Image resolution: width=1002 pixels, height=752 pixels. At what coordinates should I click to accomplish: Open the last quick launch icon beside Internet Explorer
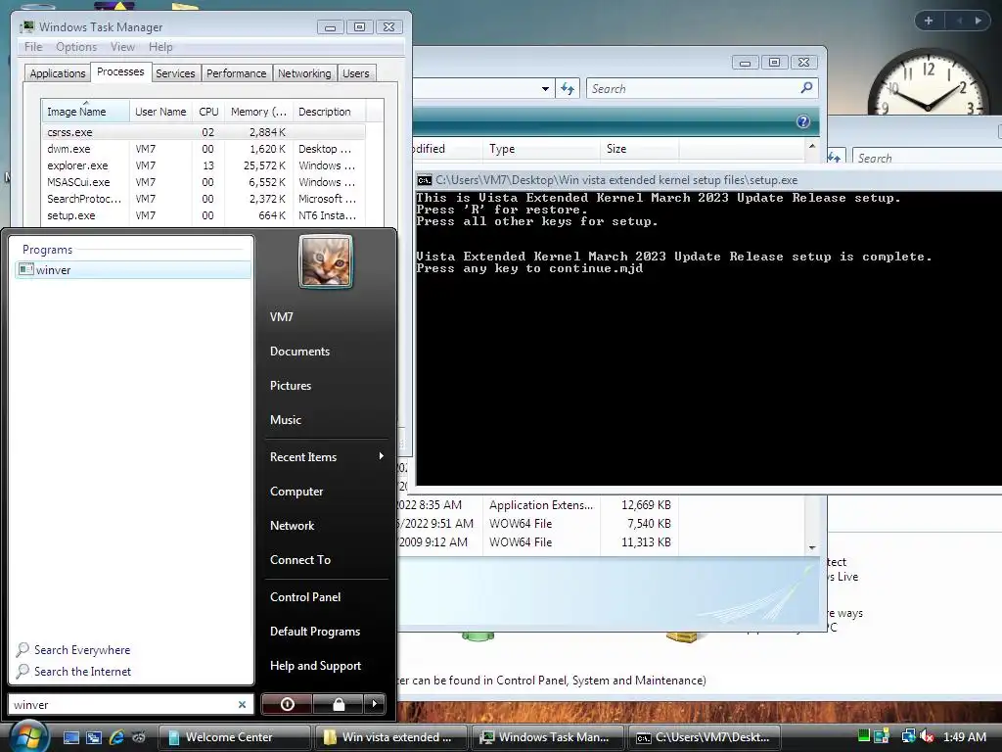point(139,737)
